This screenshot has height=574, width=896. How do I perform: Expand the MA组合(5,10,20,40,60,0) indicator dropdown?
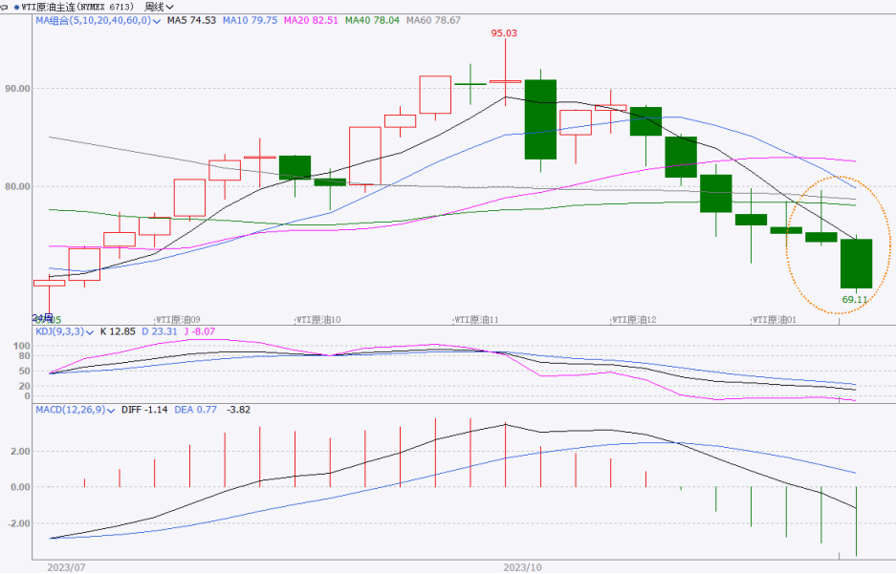157,19
